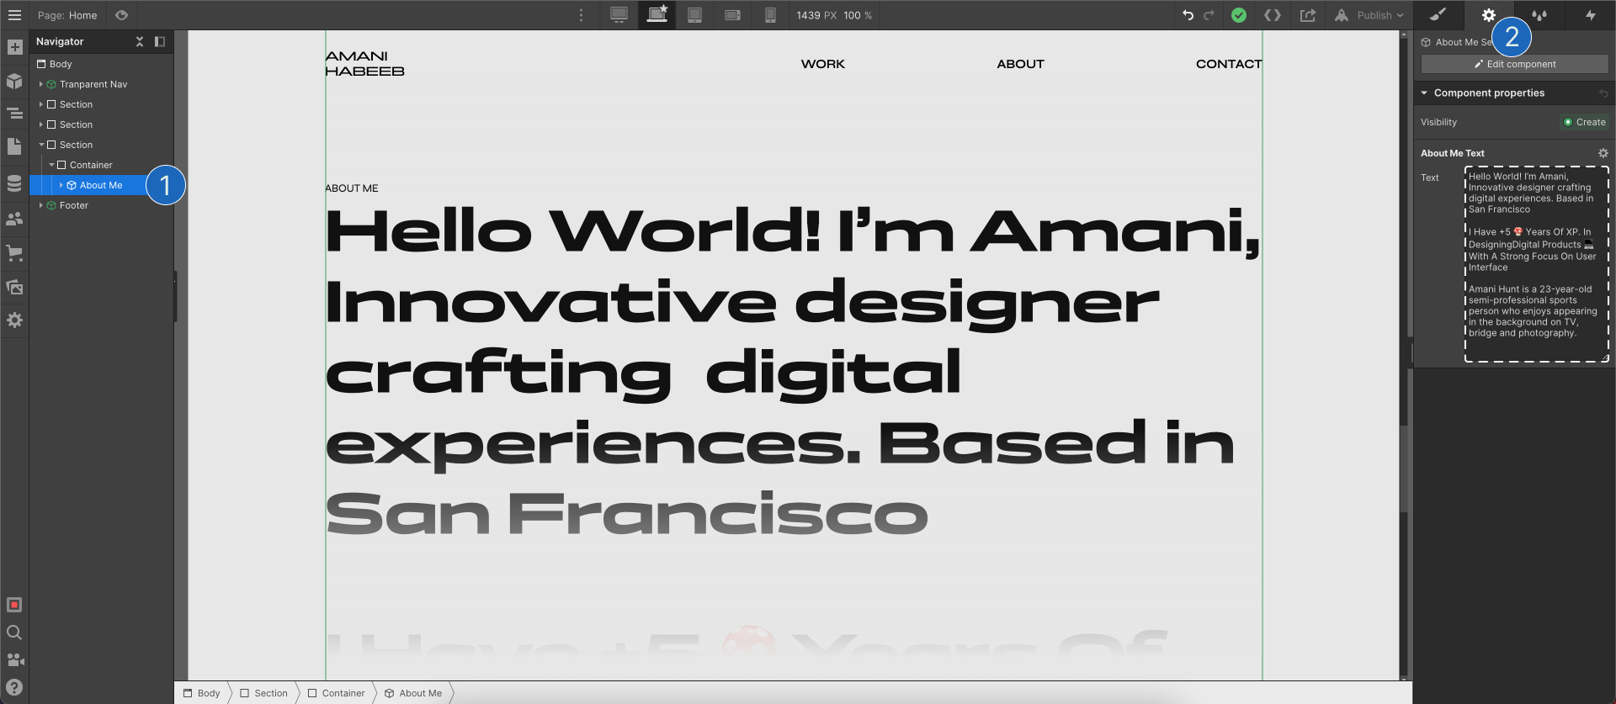This screenshot has height=704, width=1616.
Task: Click the Visibility Create button
Action: click(1584, 122)
